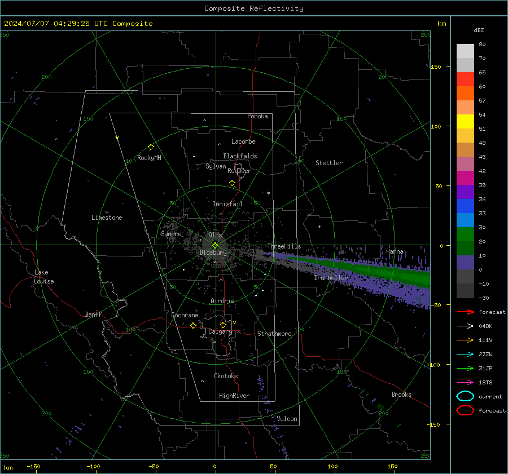Screen dimensions: 508x474
Task: Click the blue 33-36 dBZ color band
Action: 465,206
